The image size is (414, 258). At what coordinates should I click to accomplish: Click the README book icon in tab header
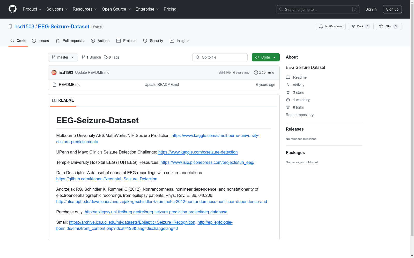[54, 100]
